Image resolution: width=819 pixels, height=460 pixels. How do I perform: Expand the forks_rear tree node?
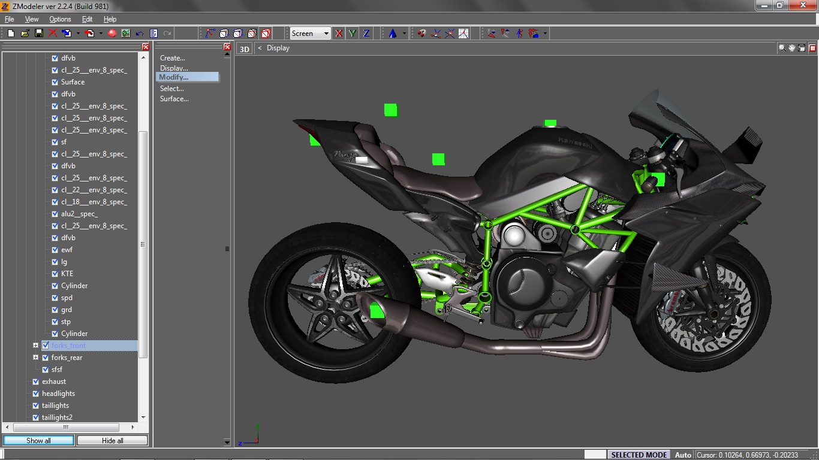click(36, 358)
